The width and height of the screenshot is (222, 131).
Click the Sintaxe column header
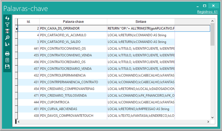tap(141, 22)
